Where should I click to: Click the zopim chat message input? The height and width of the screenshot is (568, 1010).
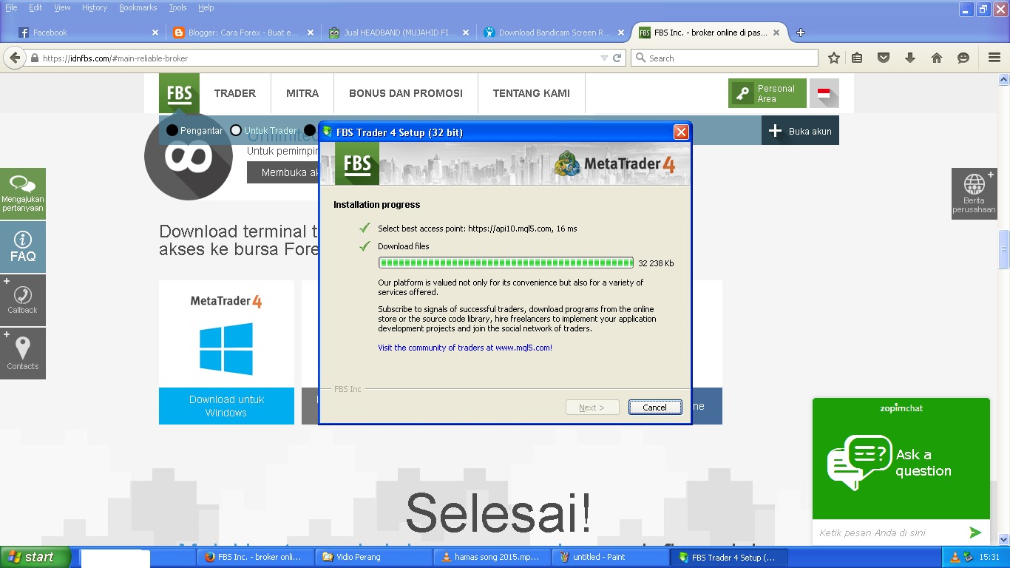[887, 532]
